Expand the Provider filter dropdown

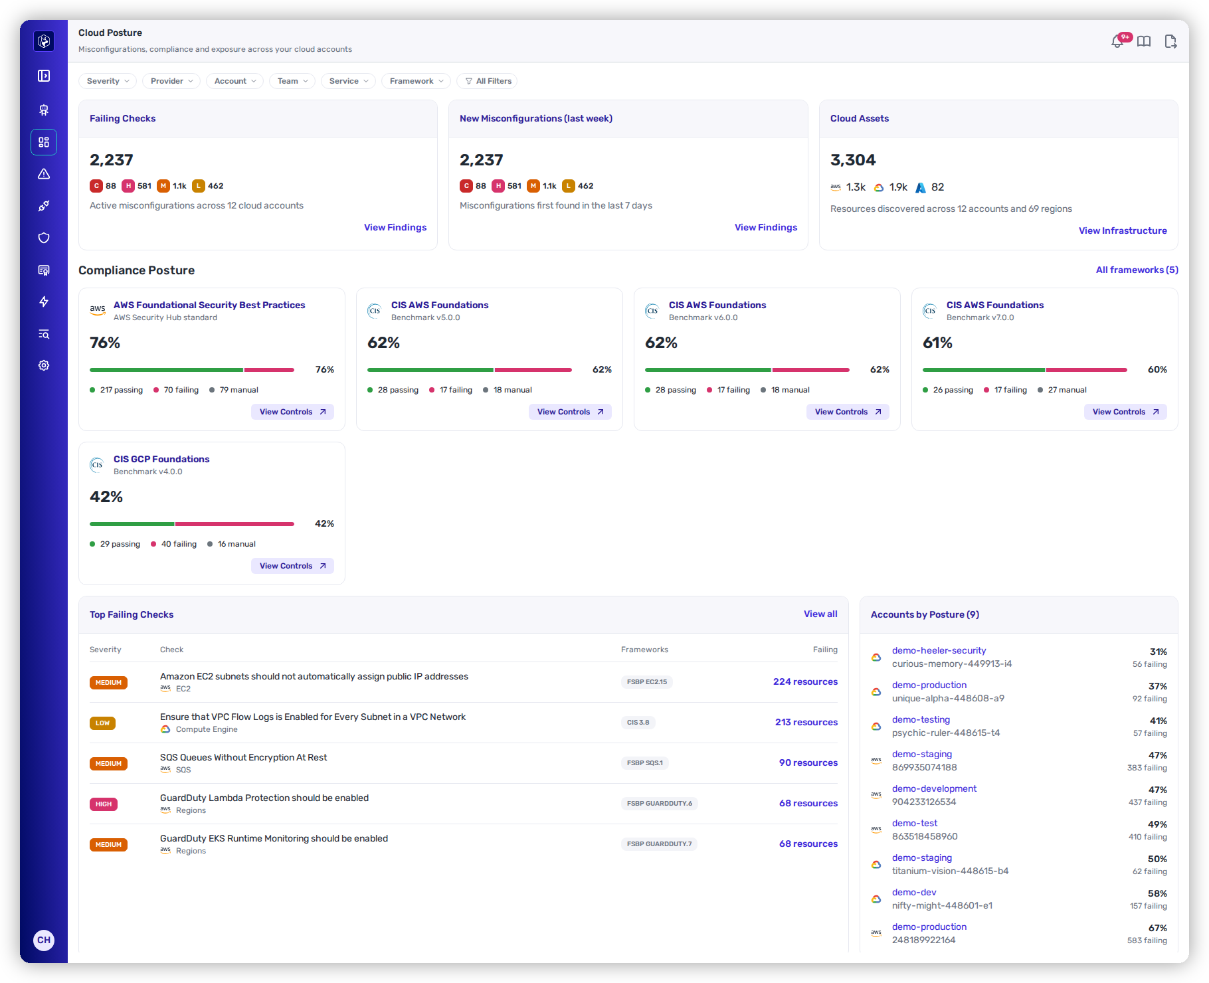pyautogui.click(x=171, y=81)
